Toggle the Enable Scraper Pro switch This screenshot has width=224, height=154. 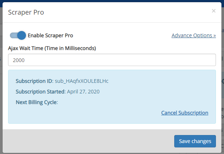click(18, 35)
